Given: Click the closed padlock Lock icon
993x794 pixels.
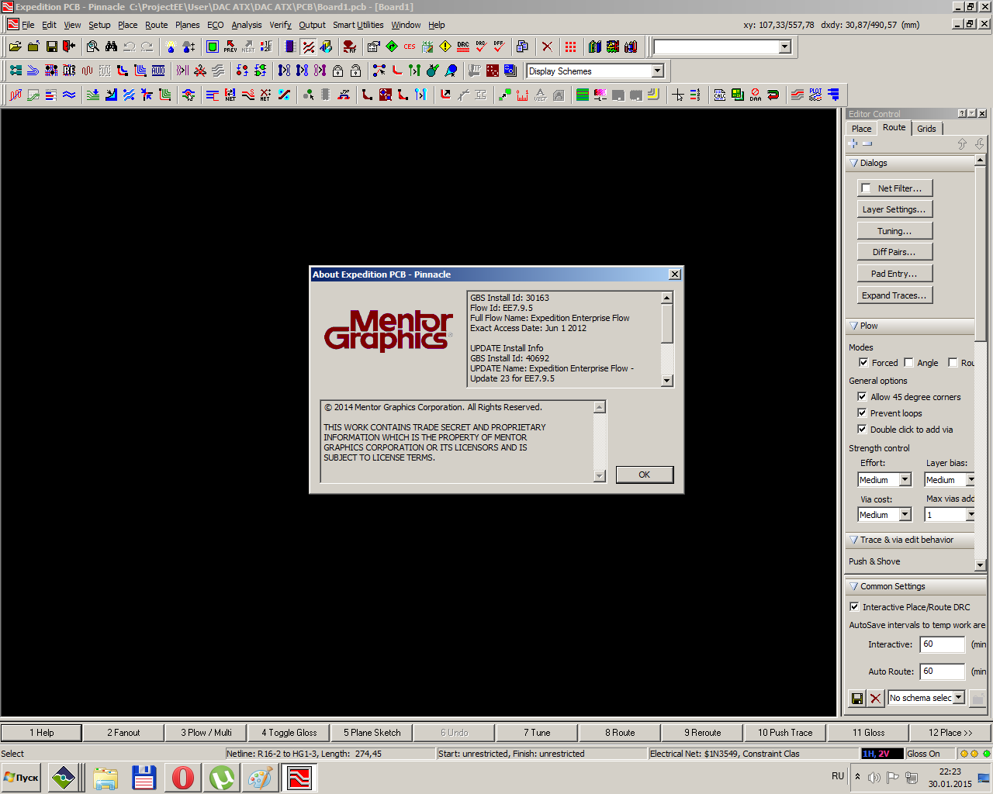Looking at the screenshot, I should [x=337, y=71].
